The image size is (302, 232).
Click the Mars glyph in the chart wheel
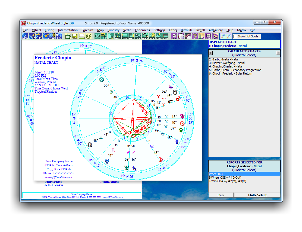(178, 99)
